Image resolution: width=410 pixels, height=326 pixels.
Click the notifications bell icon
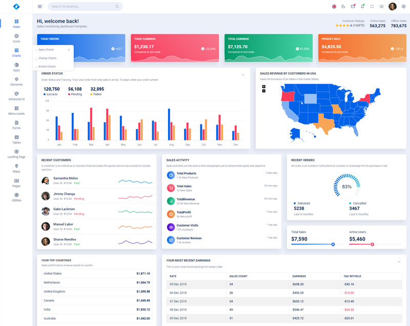[x=362, y=7]
